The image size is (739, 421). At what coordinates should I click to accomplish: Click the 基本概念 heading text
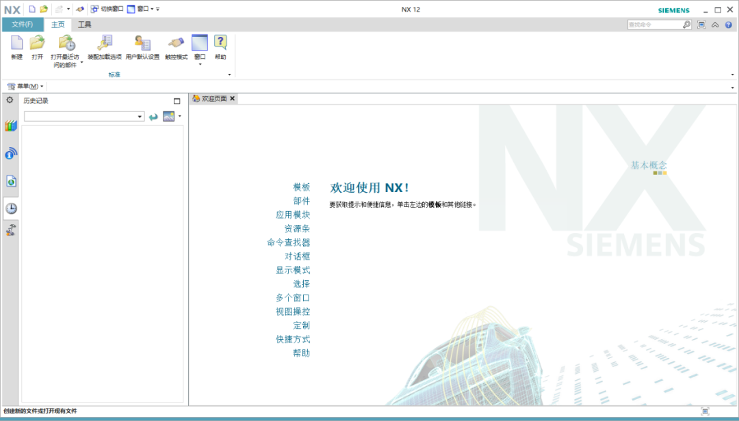click(x=649, y=165)
